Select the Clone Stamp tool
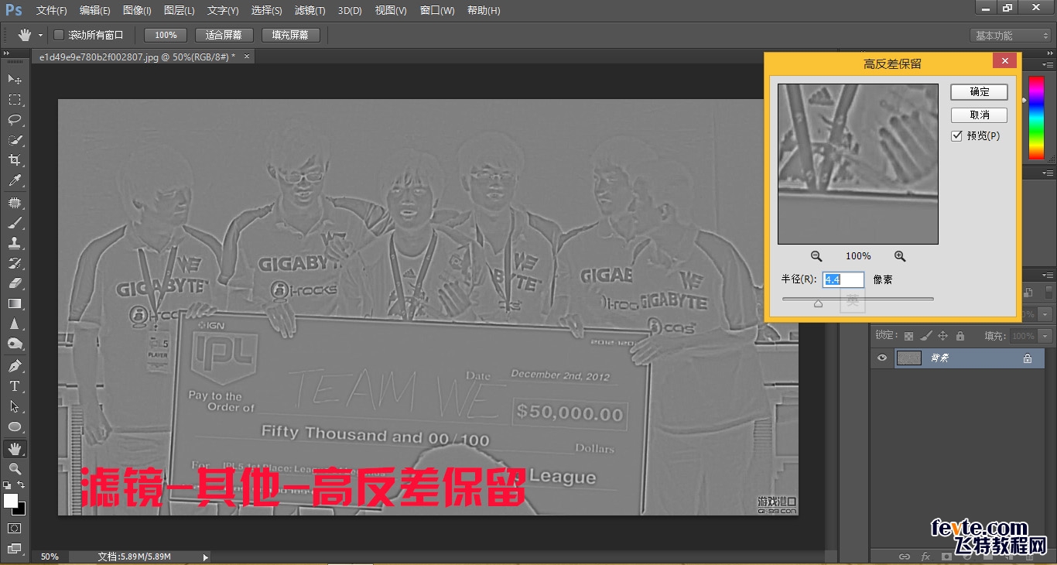 (x=15, y=243)
